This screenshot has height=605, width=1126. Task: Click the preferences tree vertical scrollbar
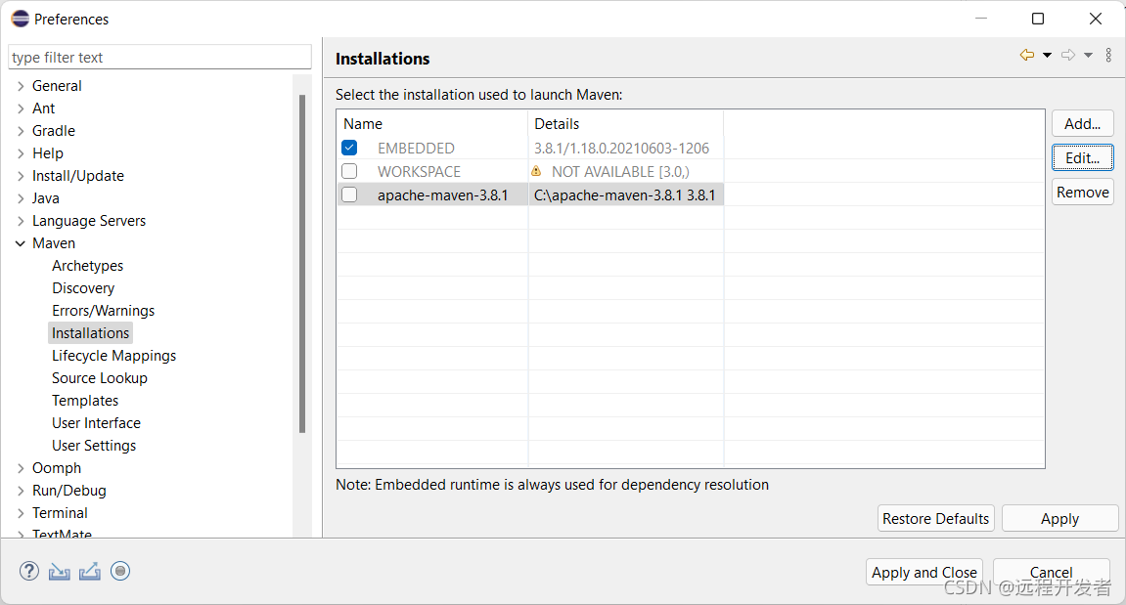point(302,263)
